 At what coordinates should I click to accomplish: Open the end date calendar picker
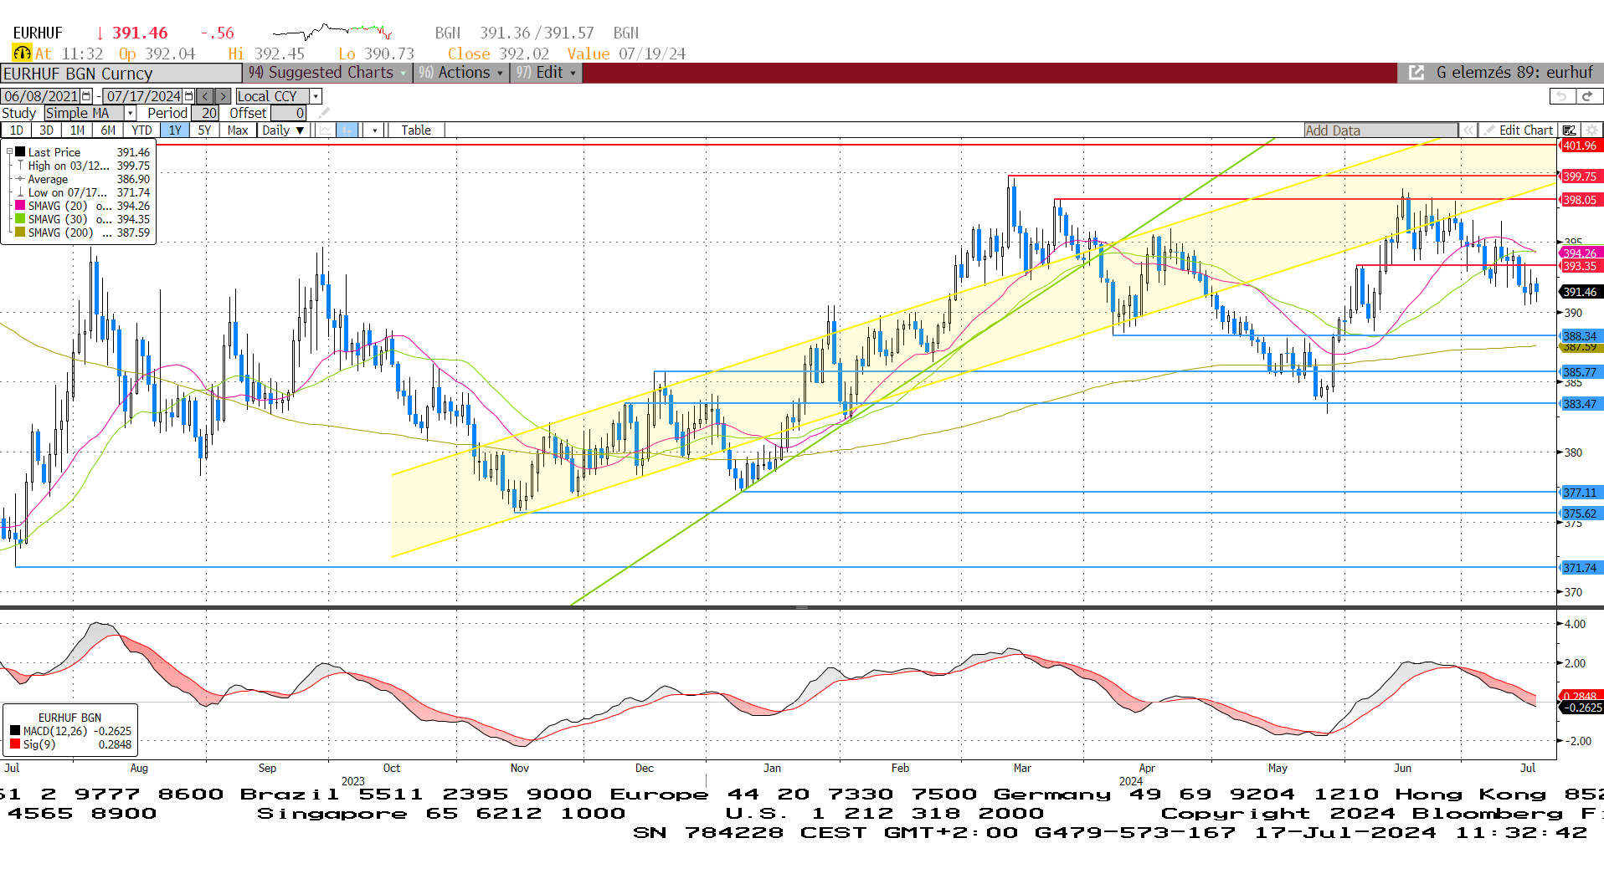pos(189,96)
